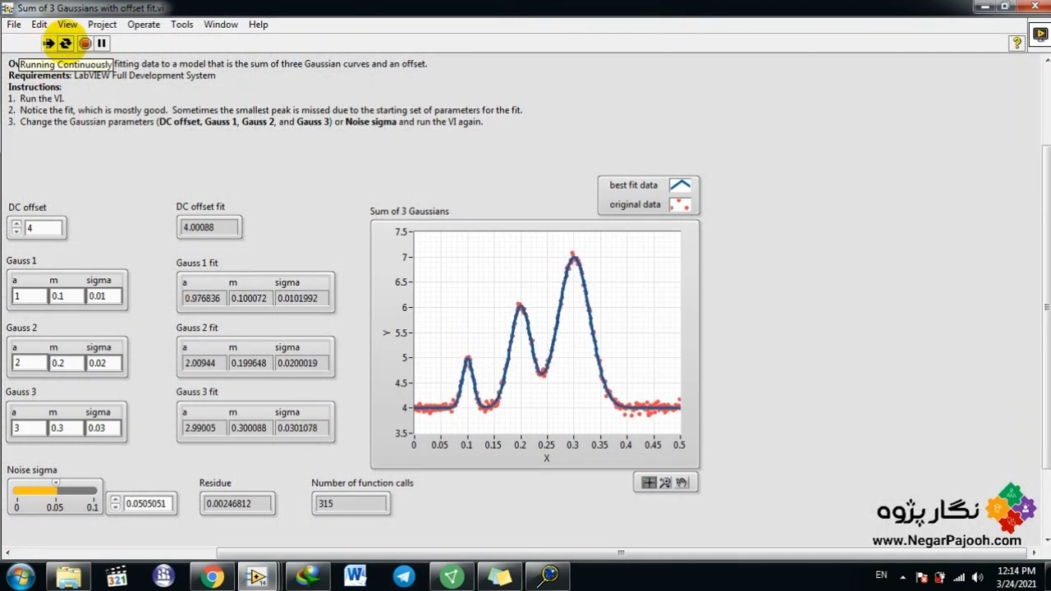
Task: Select the graph zoom tool
Action: click(665, 483)
